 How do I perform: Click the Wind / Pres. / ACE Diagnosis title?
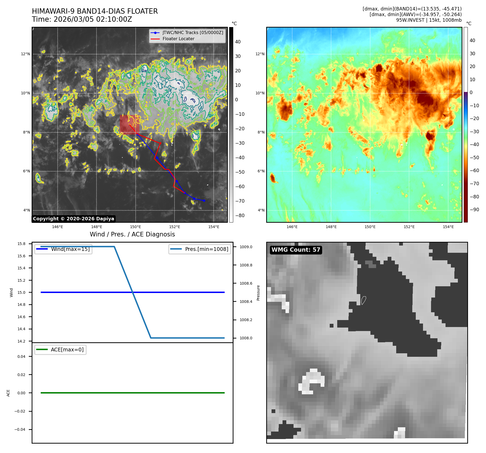(x=132, y=234)
